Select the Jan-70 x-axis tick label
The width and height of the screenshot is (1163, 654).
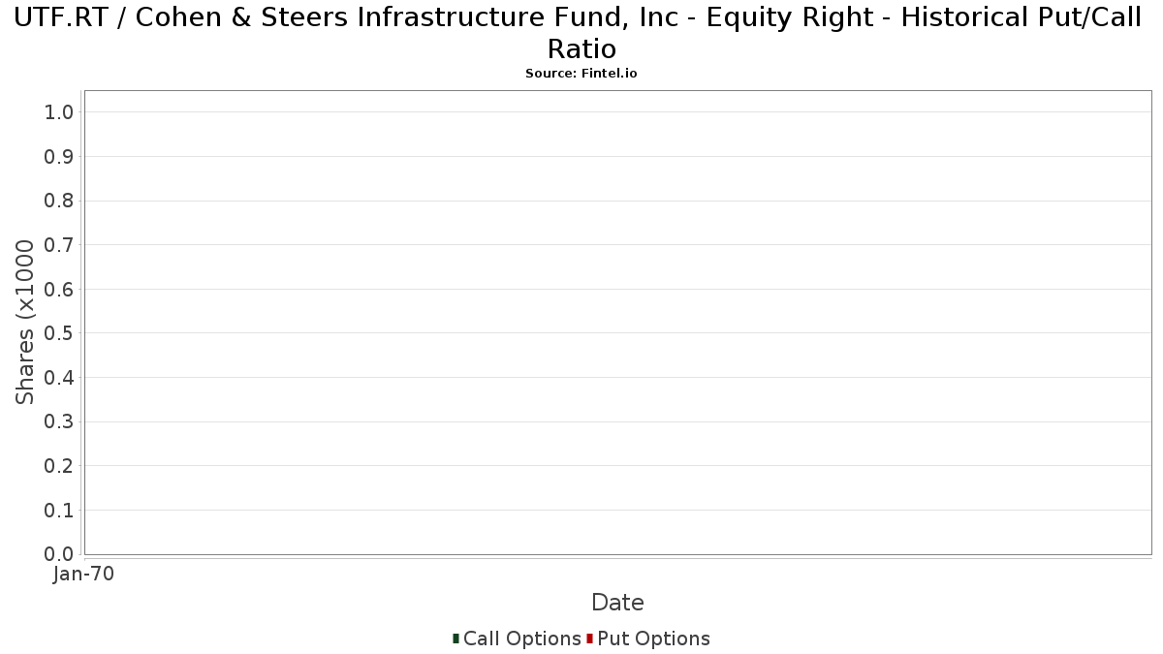tap(84, 575)
